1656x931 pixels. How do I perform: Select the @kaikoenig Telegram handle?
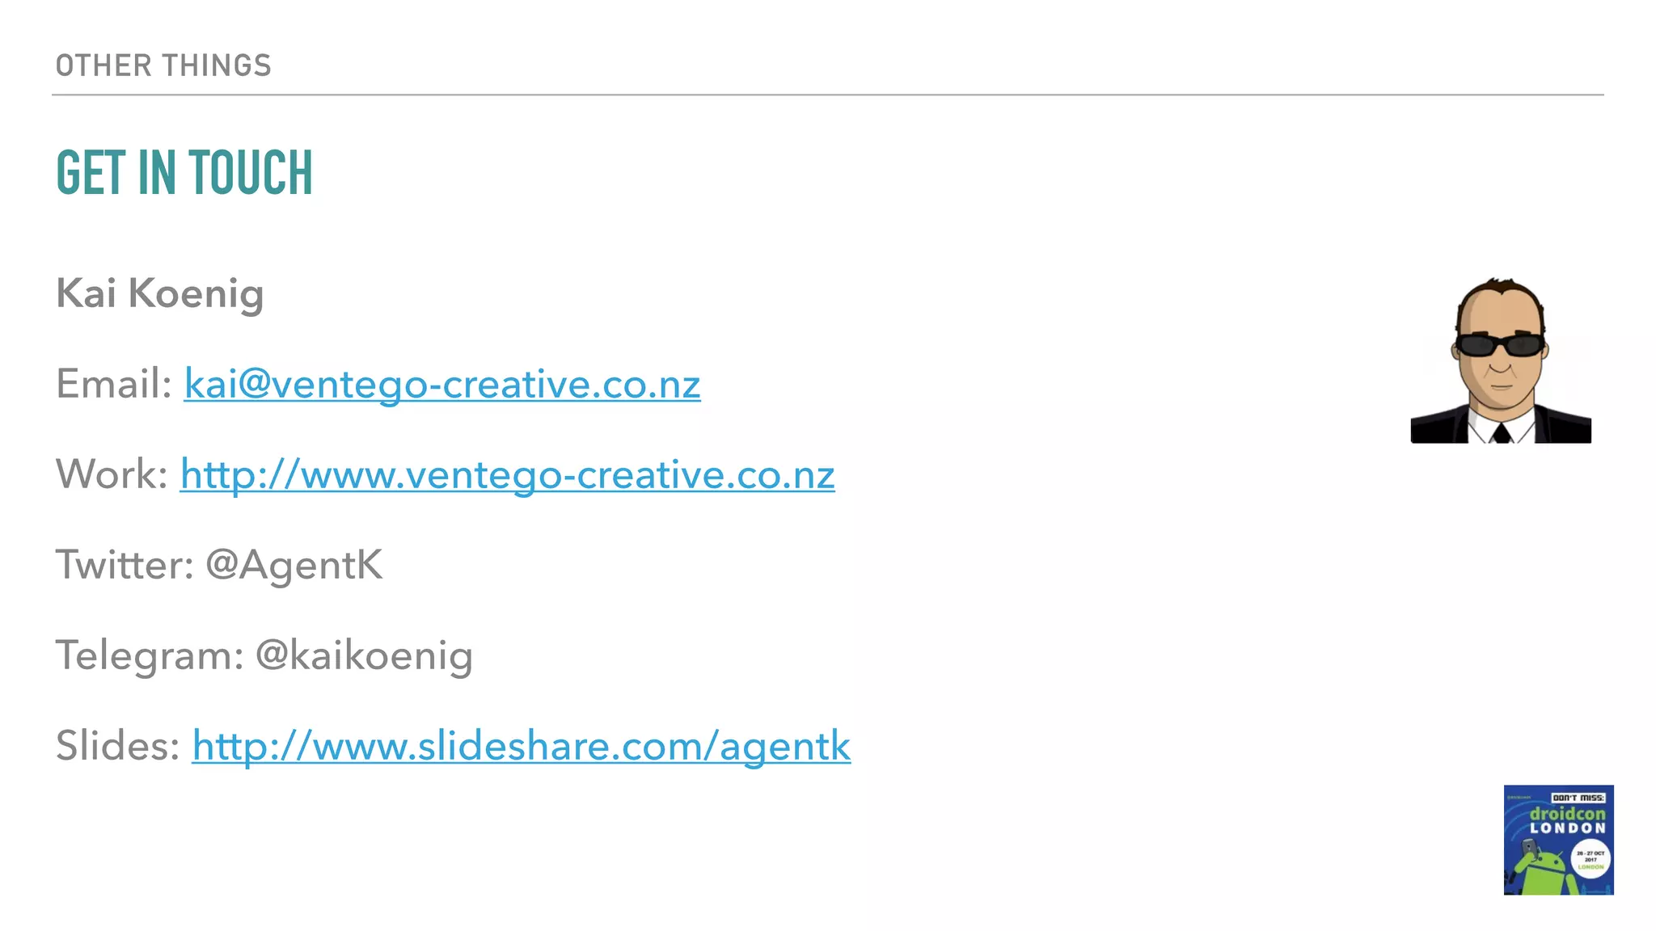click(364, 655)
